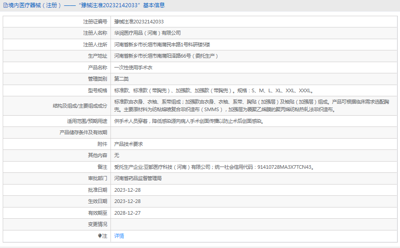The image size is (400, 248).
Task: Click the document icon before 境内医疗器械 title
Action: click(x=5, y=5)
